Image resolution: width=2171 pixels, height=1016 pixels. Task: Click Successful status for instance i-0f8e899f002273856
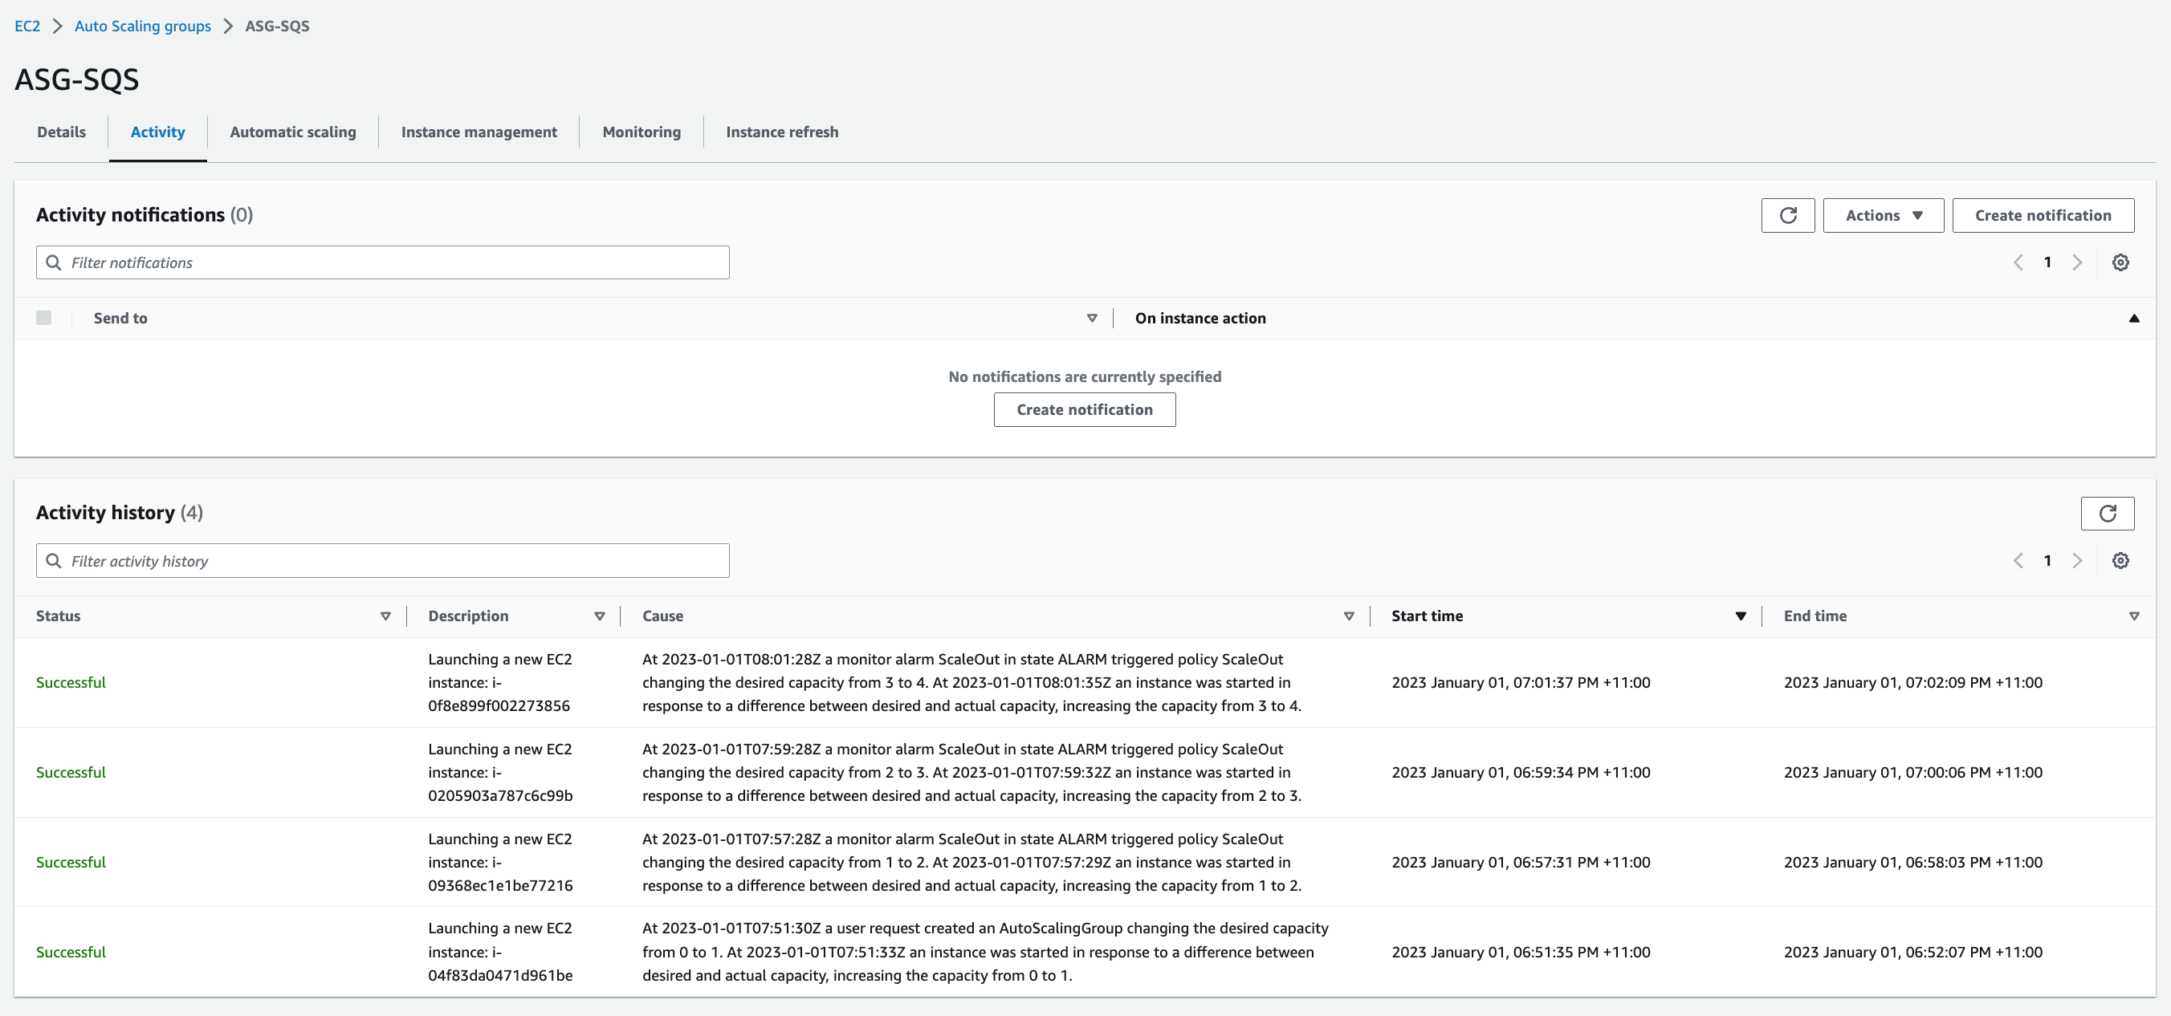71,683
